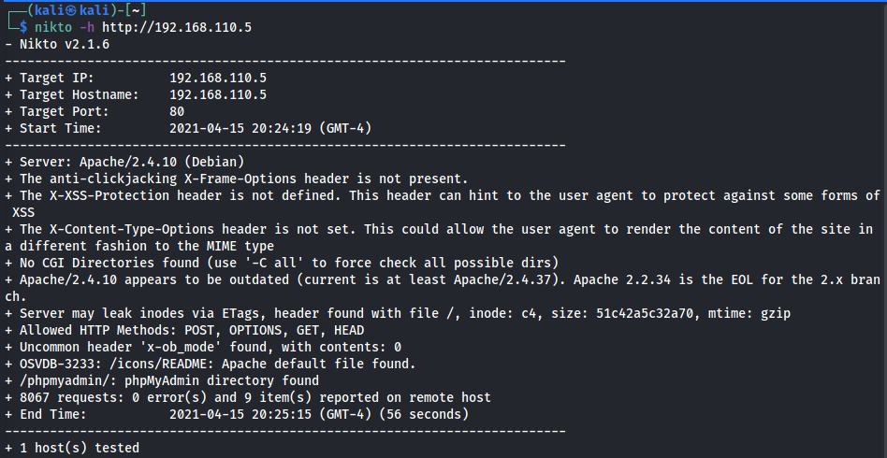Screen dimensions: 887x458
Task: Click the Target Hostname value
Action: tap(218, 94)
